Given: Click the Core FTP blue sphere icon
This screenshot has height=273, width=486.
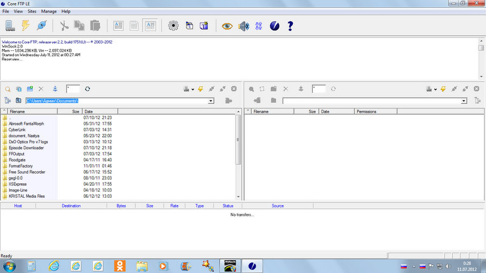Looking at the screenshot, I should [275, 26].
